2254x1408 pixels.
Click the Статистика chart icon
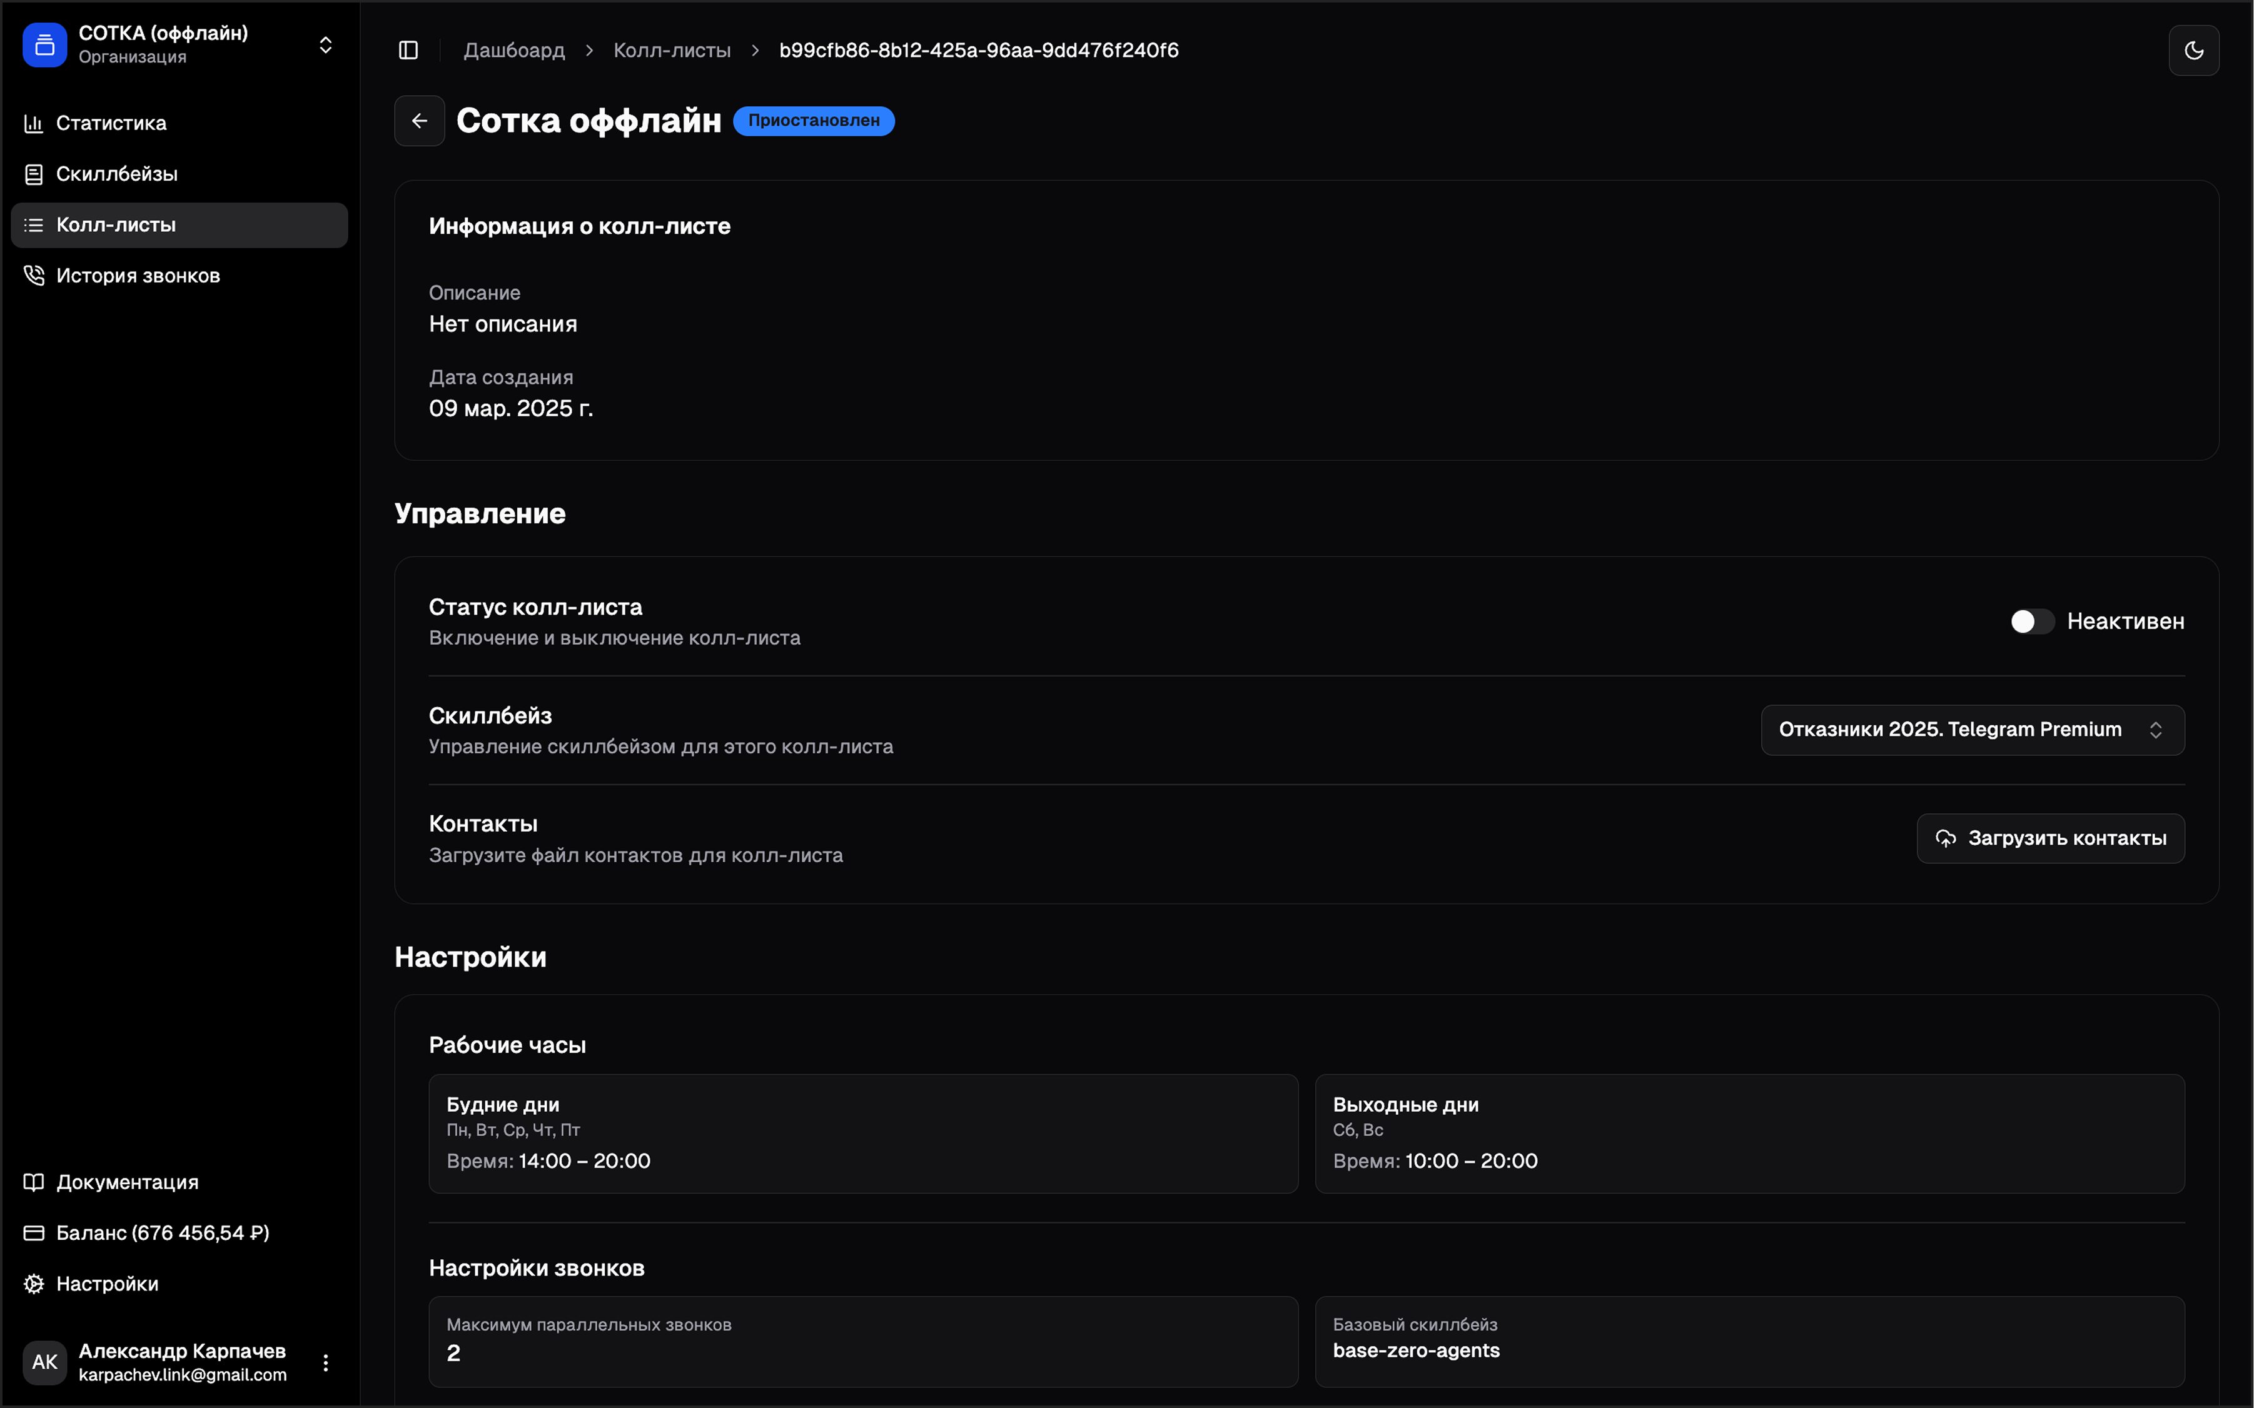(x=34, y=123)
